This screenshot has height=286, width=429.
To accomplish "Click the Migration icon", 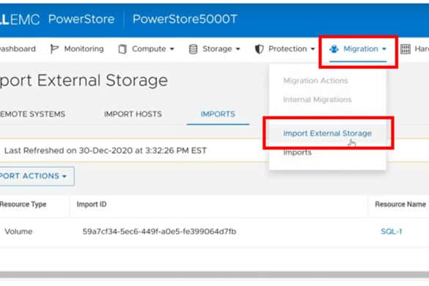I will 334,49.
